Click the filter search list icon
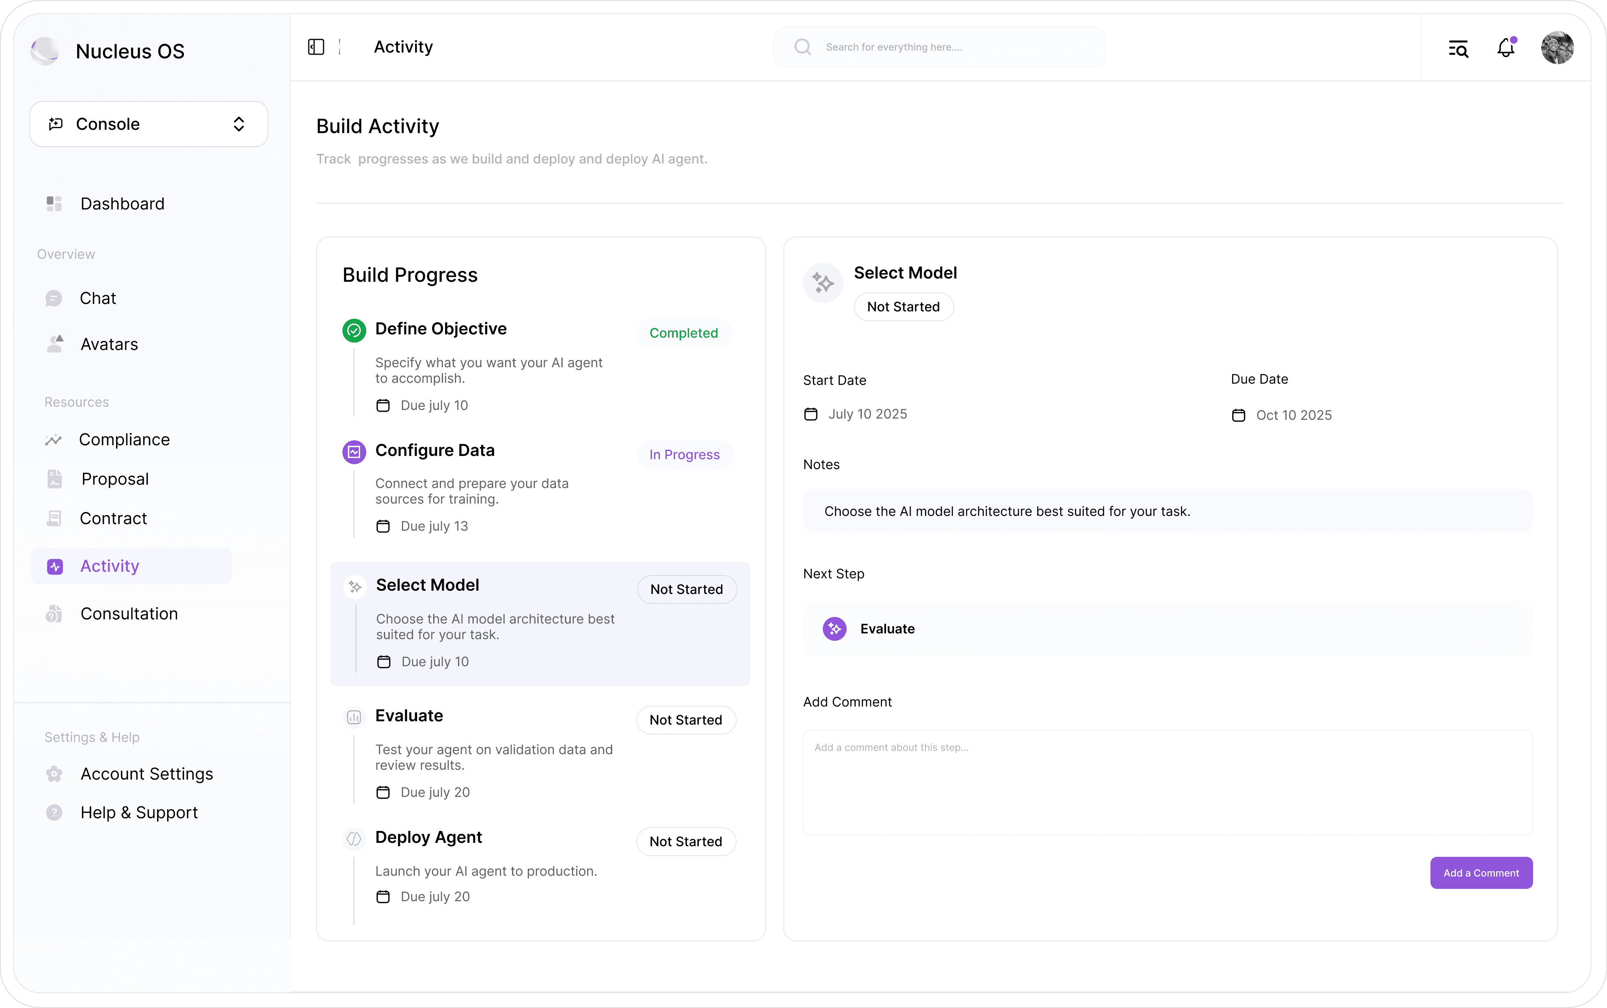1607x1008 pixels. (x=1458, y=48)
